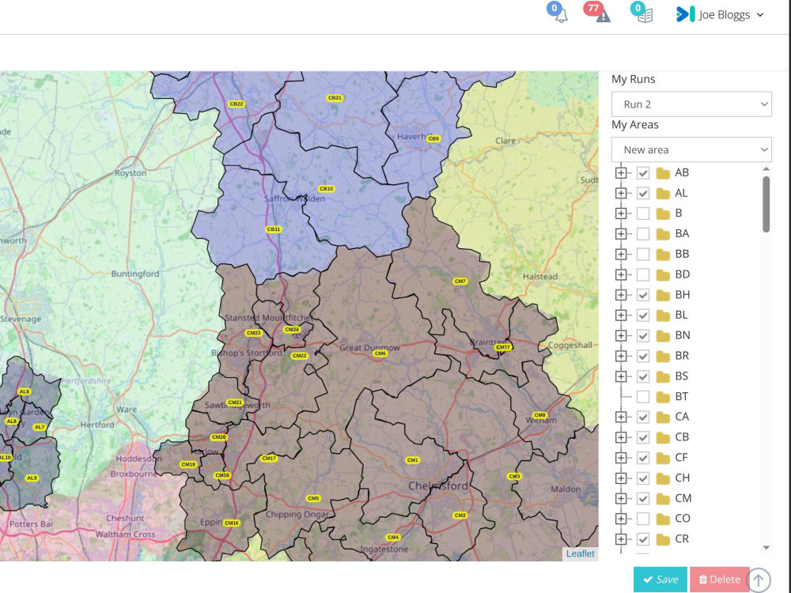Viewport: 791px width, 593px height.
Task: Click the CM7 postcode marker
Action: click(460, 281)
